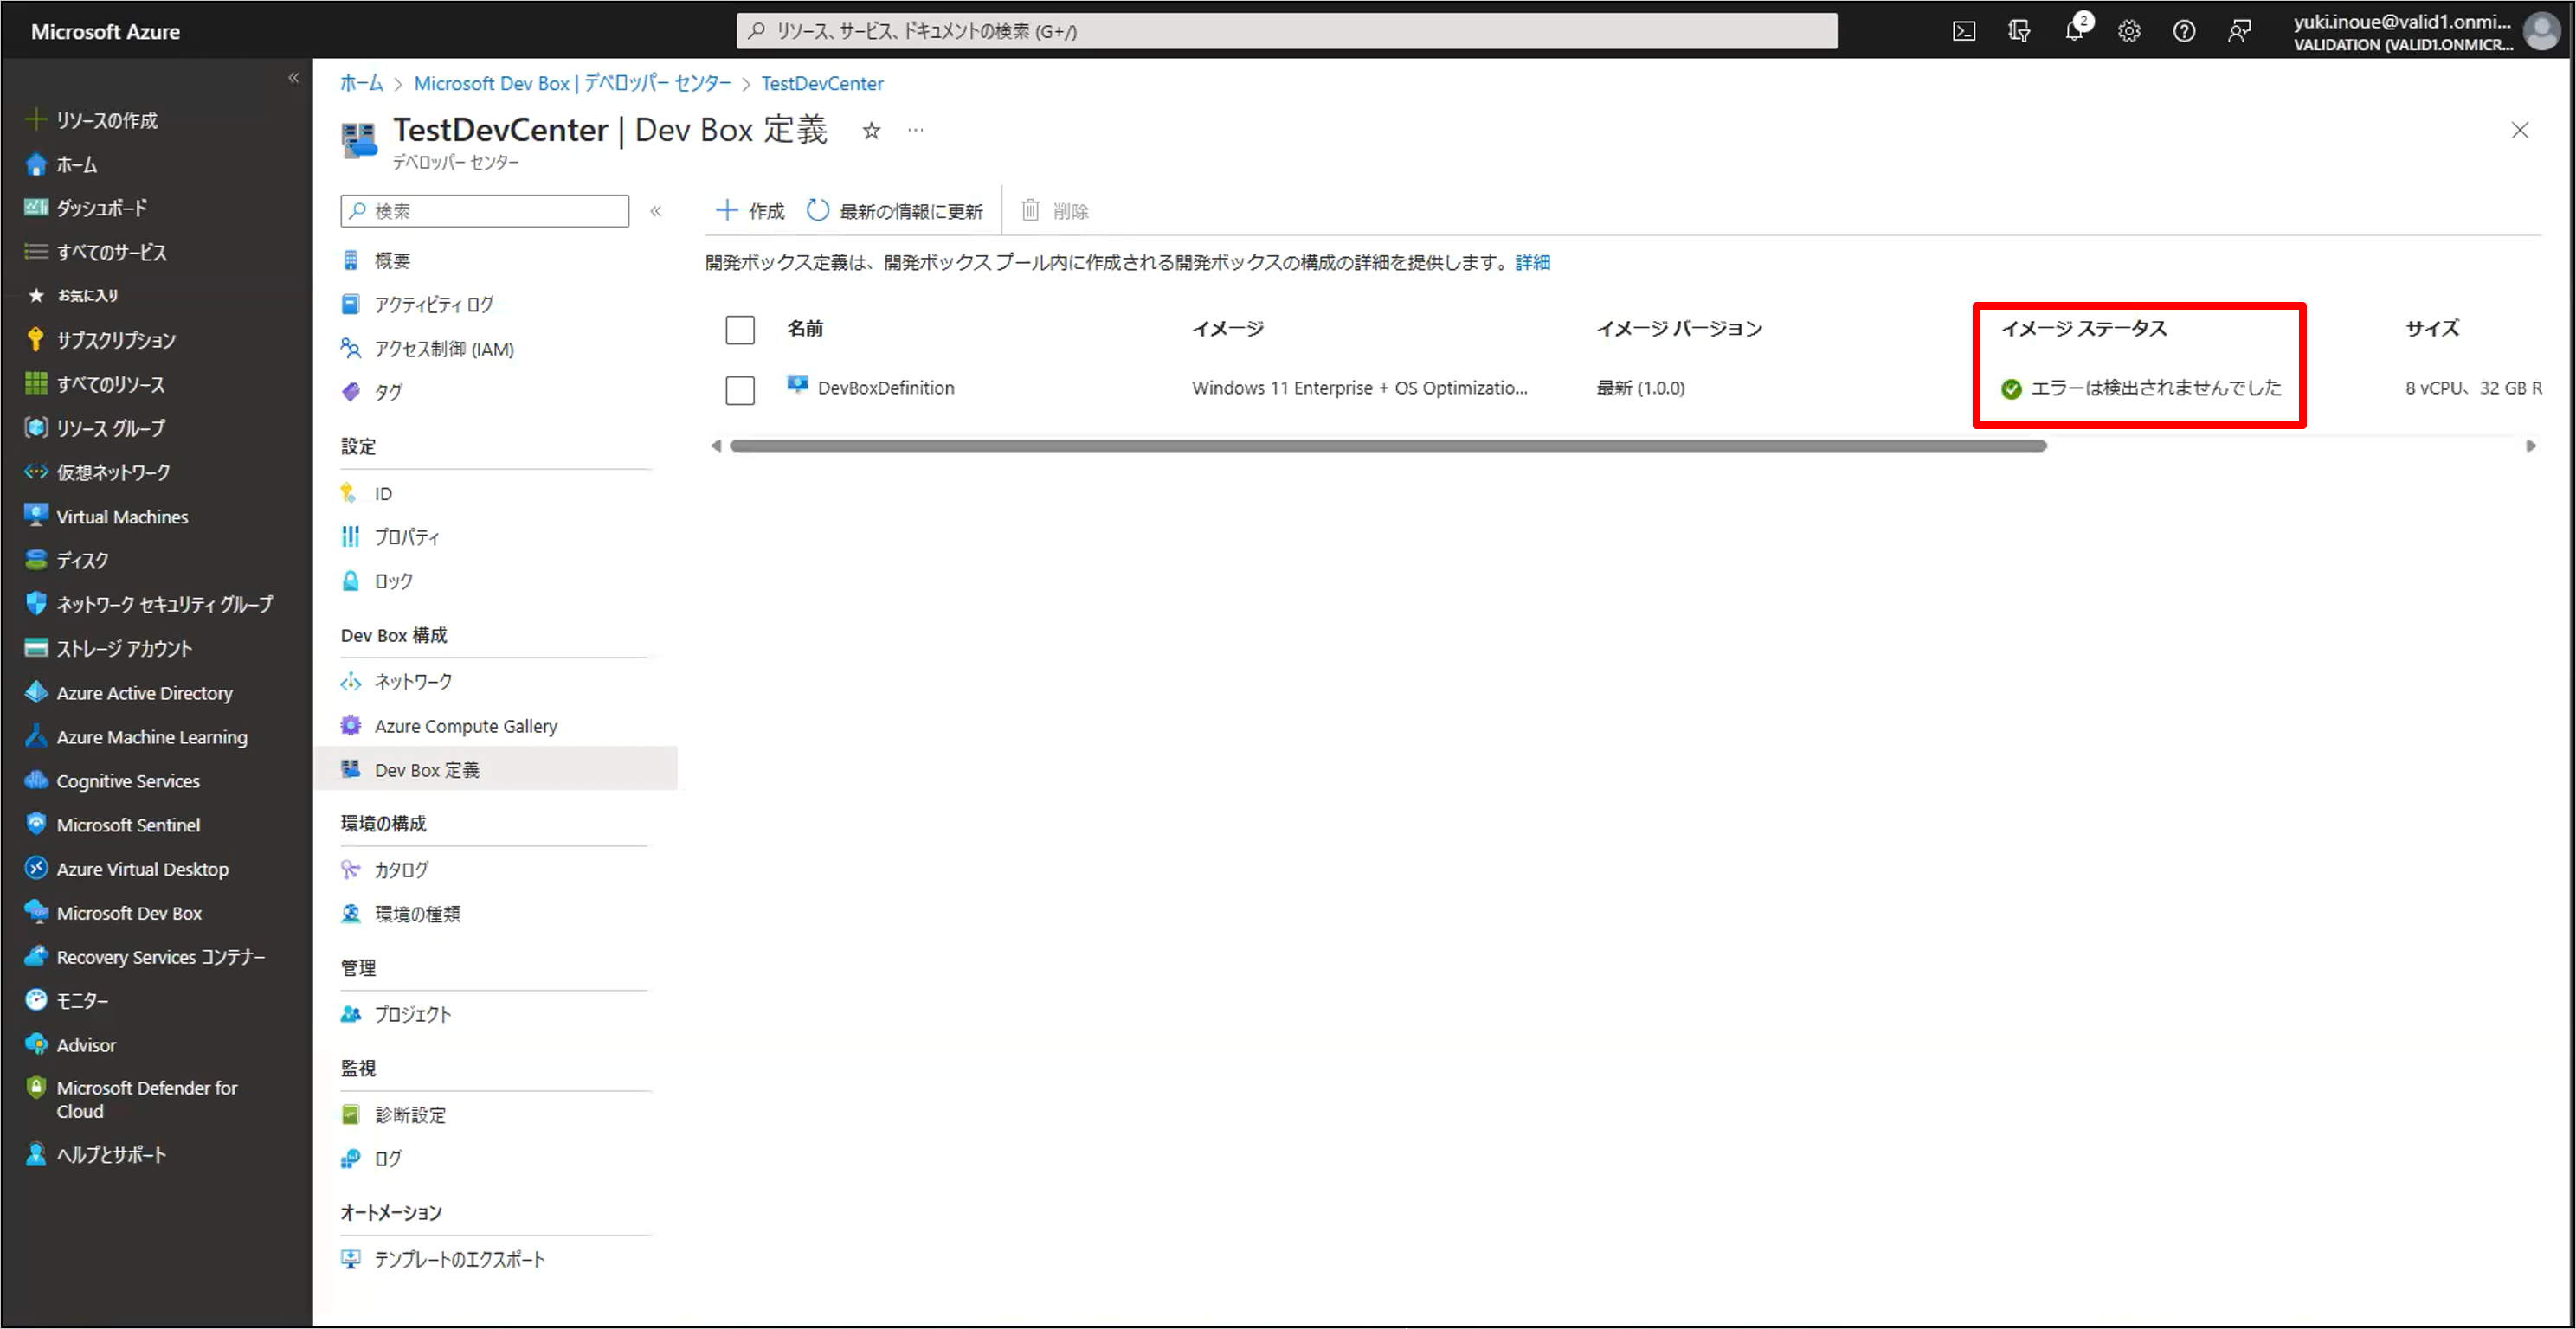Select all rows with the header checkbox
Screen dimensions: 2576x1329
click(x=740, y=330)
